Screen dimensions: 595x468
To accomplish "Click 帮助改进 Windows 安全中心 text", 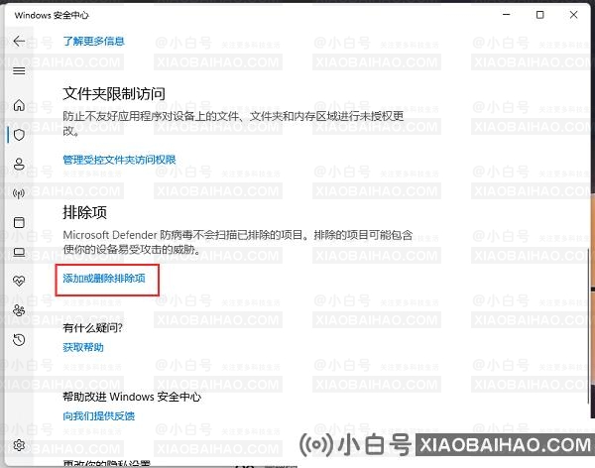I will click(132, 397).
